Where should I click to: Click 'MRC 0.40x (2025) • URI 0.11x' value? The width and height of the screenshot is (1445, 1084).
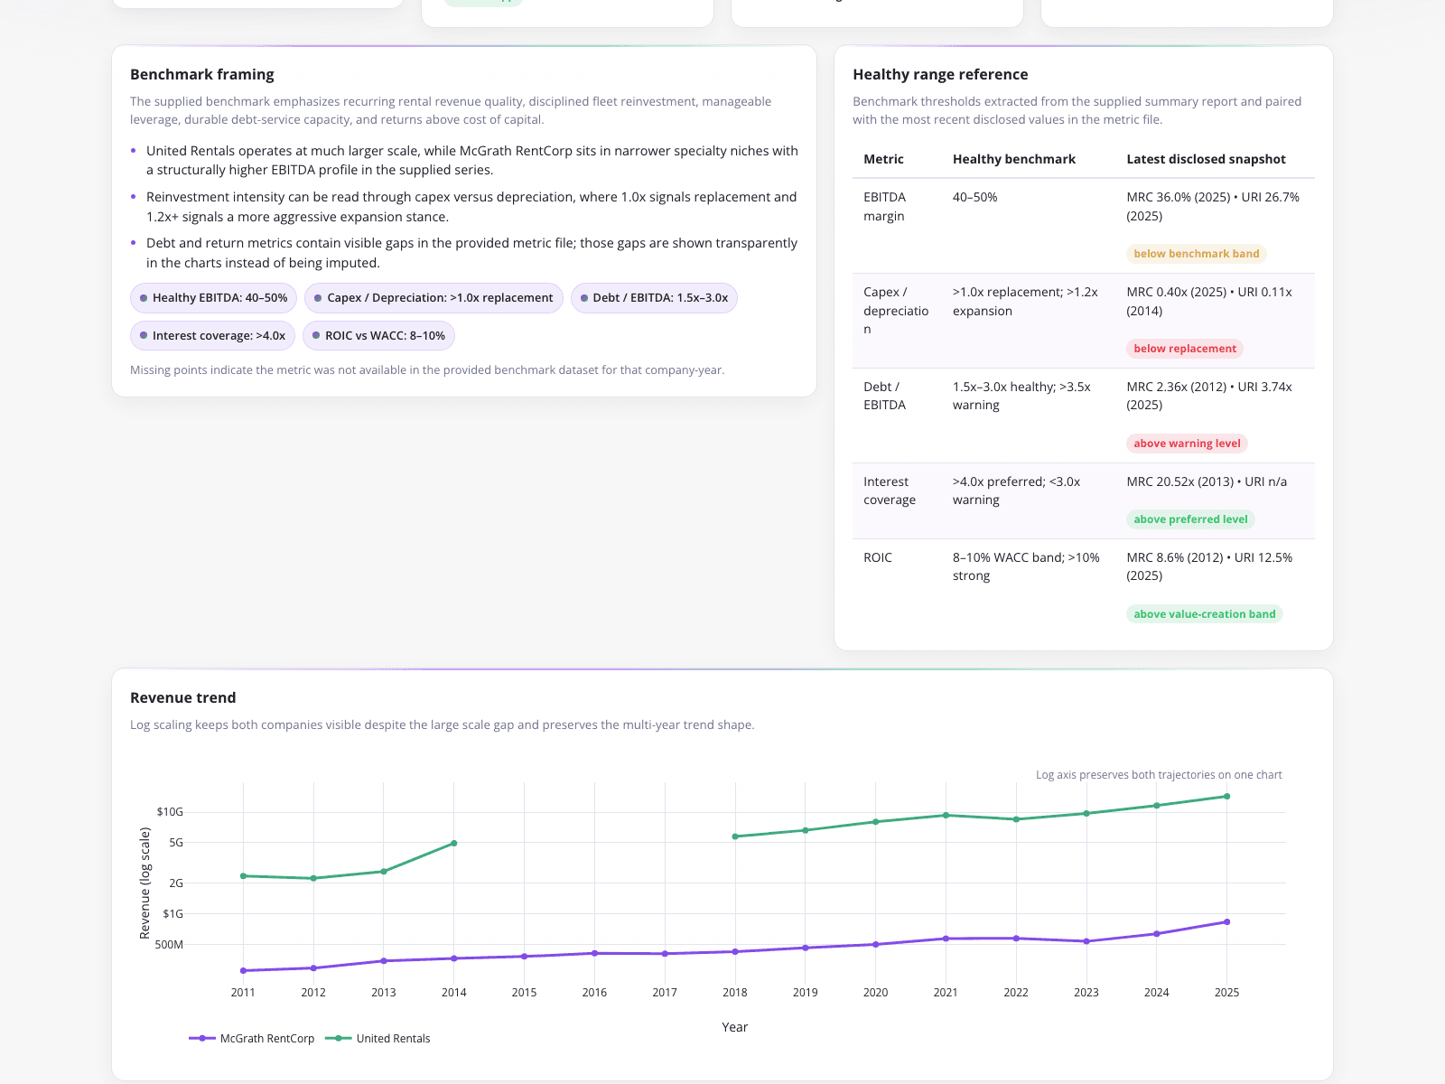[1209, 302]
